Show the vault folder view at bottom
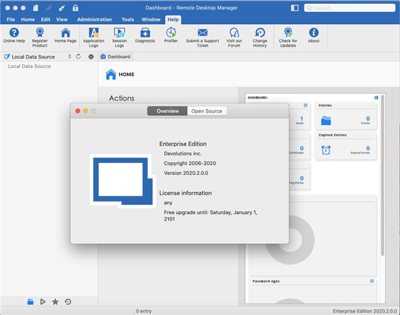Viewport: 400px width, 315px height. [x=31, y=302]
